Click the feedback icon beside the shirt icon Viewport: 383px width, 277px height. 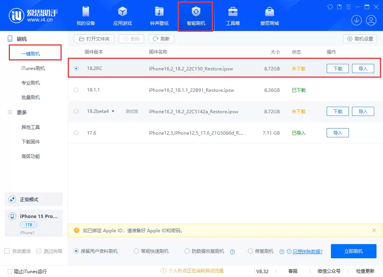pos(339,7)
